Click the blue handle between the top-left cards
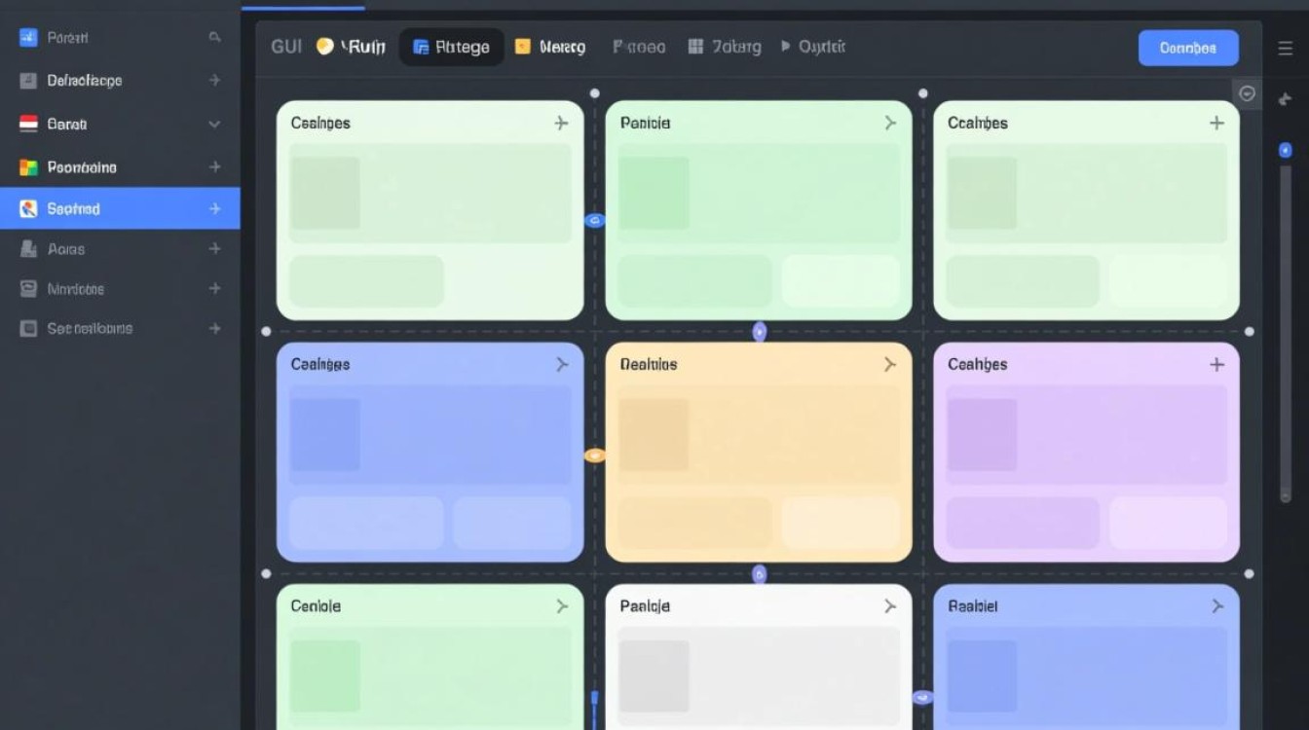 [594, 221]
